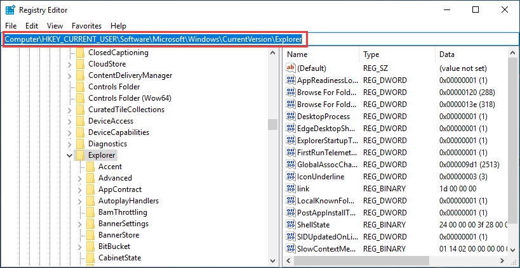Click the IconUnderline value icon
The height and width of the screenshot is (268, 520).
(x=291, y=176)
